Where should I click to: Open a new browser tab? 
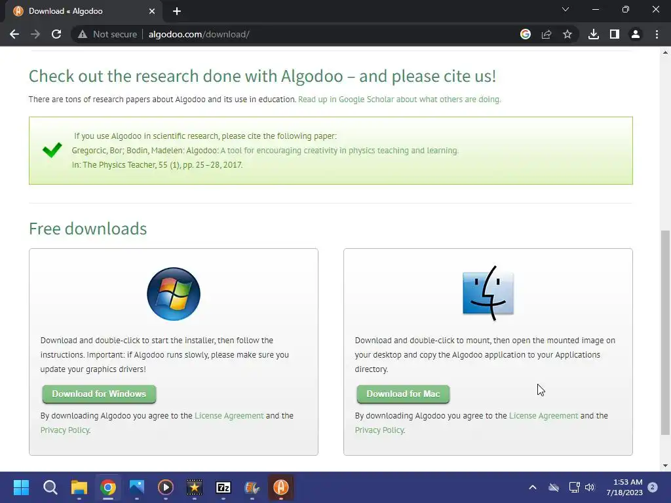(x=177, y=11)
